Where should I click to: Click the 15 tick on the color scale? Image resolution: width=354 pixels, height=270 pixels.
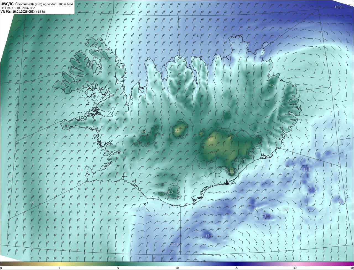pos(236,268)
